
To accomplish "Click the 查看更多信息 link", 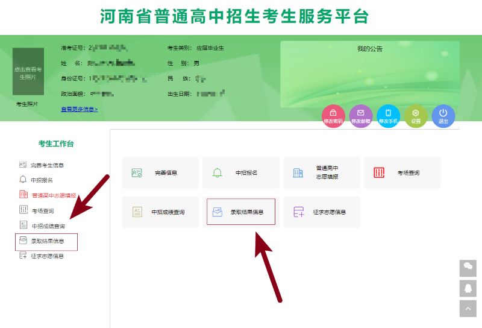I will pyautogui.click(x=80, y=109).
